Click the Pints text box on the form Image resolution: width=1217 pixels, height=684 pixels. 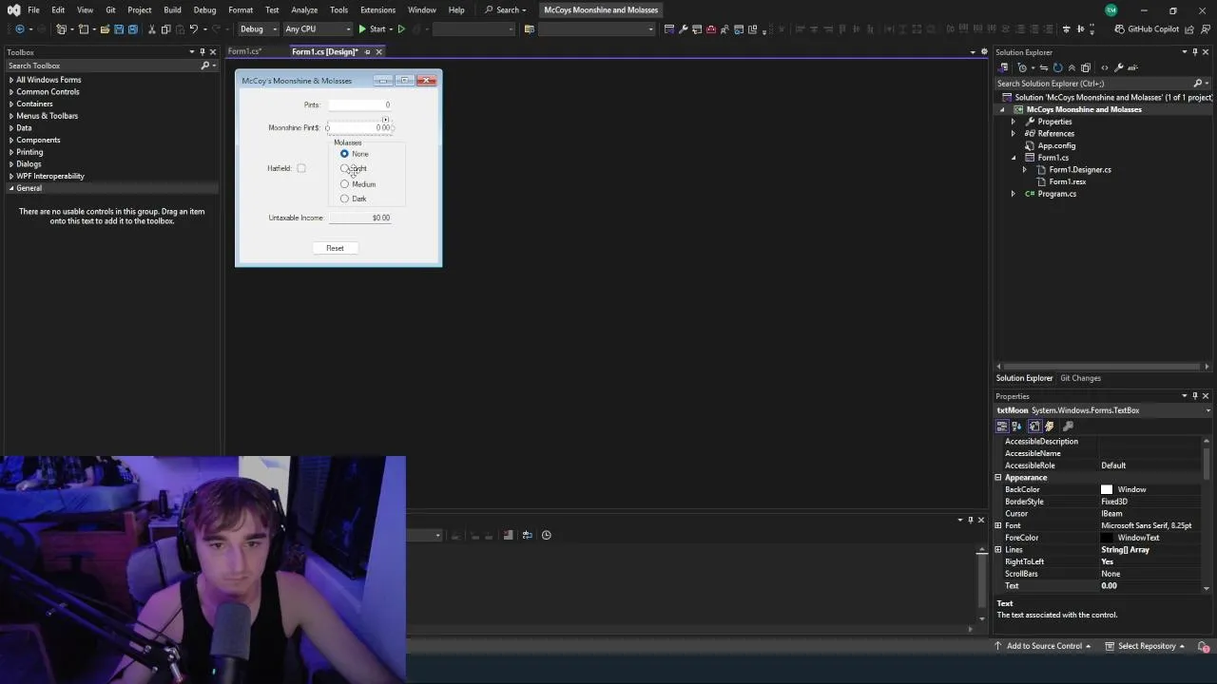pyautogui.click(x=359, y=104)
